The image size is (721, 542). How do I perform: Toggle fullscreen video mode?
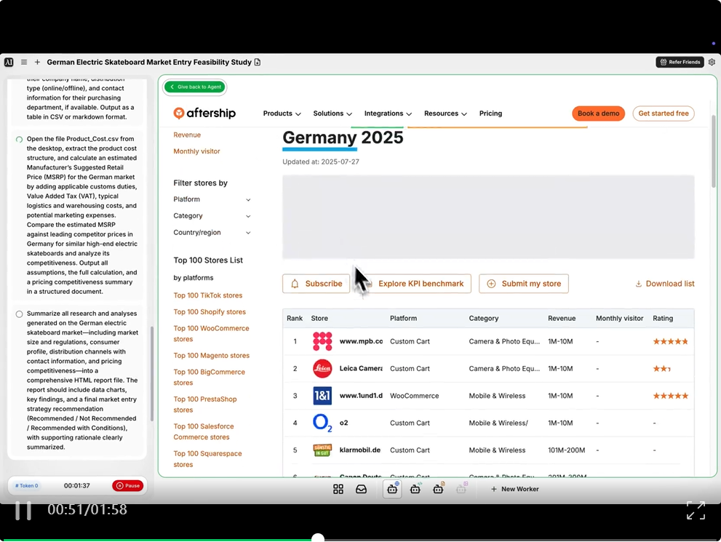[696, 510]
